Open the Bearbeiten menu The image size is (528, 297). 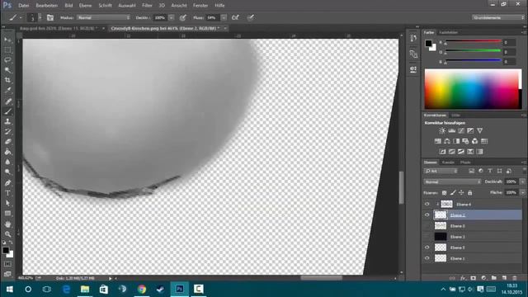coord(46,6)
